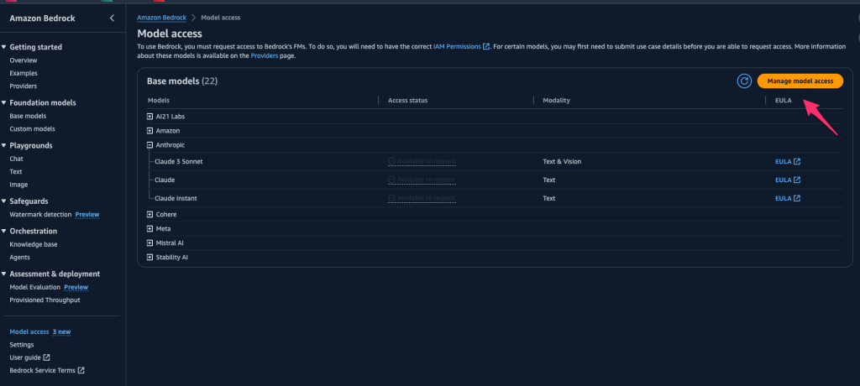This screenshot has width=860, height=386.
Task: Open Settings in the sidebar
Action: click(22, 345)
